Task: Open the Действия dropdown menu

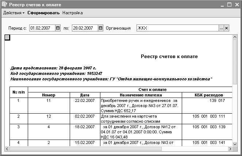Action: pos(14,13)
